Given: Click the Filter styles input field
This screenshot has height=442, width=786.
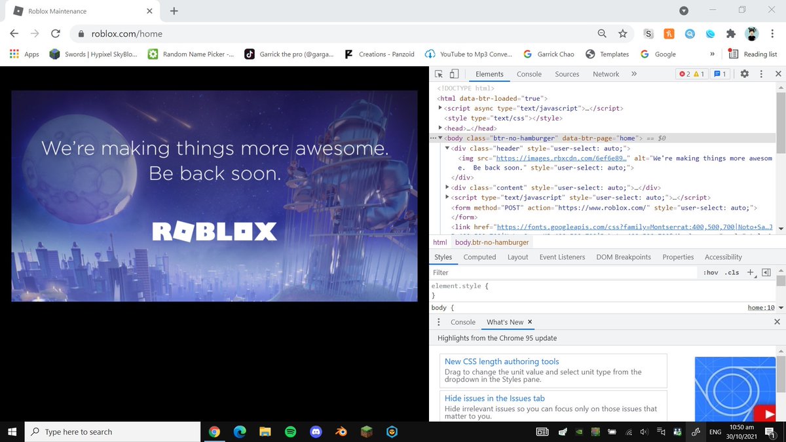Looking at the screenshot, I should pos(563,272).
